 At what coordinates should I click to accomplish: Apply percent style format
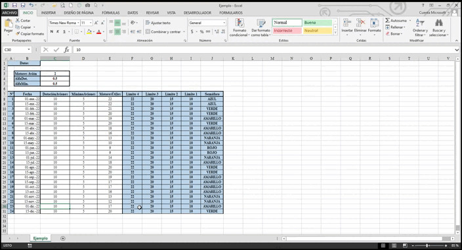[x=201, y=31]
